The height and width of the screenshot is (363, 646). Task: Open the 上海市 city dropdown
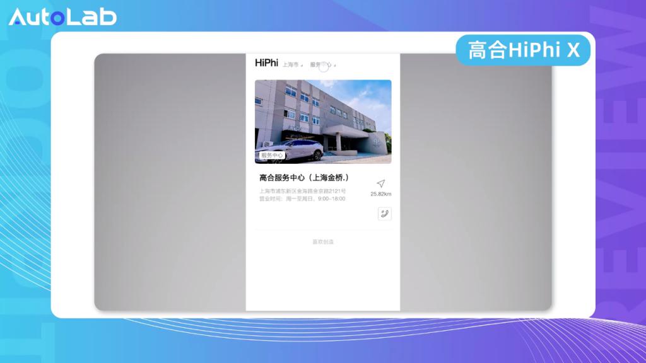click(x=293, y=65)
